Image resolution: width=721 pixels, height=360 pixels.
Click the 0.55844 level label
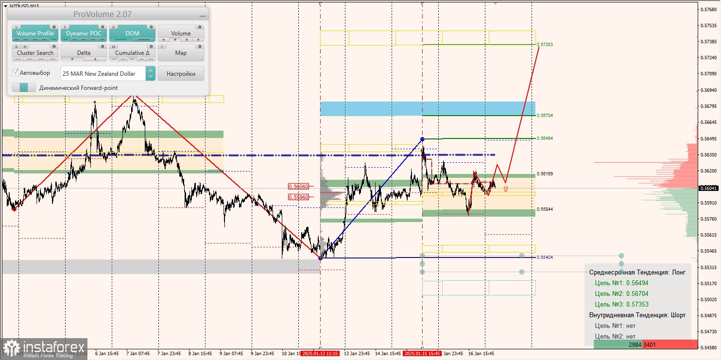point(545,209)
